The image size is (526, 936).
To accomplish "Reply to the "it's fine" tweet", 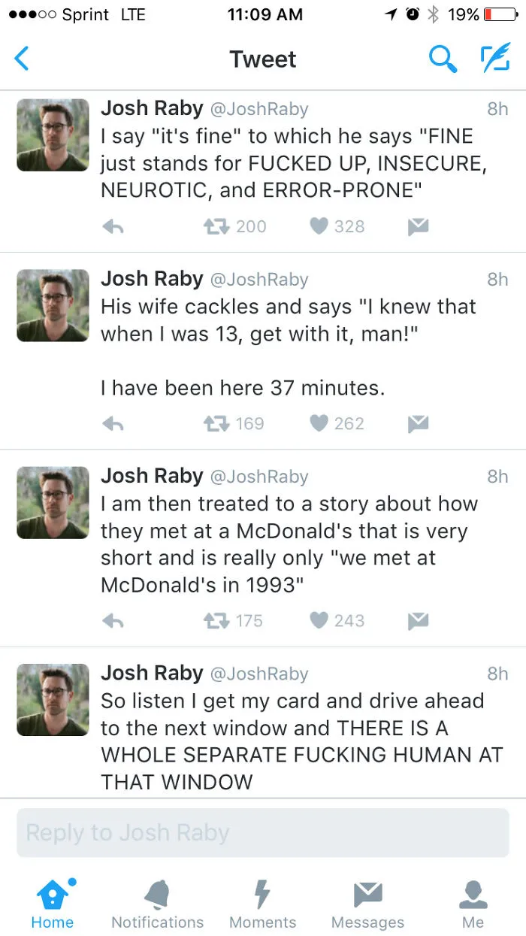I will 113,226.
